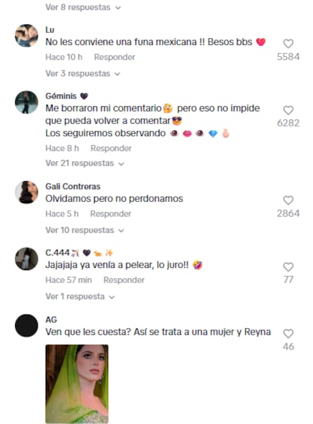Click Responder under Gali Contreras comment
Viewport: 313px width, 424px height.
pos(111,213)
